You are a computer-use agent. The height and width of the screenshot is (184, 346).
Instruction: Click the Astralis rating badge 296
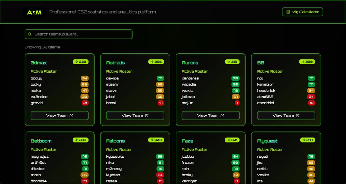point(156,62)
